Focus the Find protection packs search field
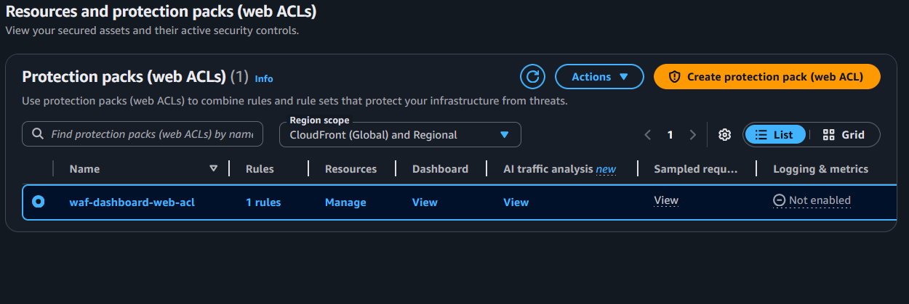The image size is (909, 304). (153, 134)
